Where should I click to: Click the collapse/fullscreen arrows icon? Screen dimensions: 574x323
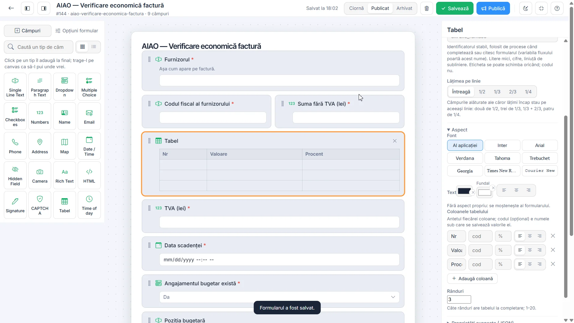pos(541,8)
